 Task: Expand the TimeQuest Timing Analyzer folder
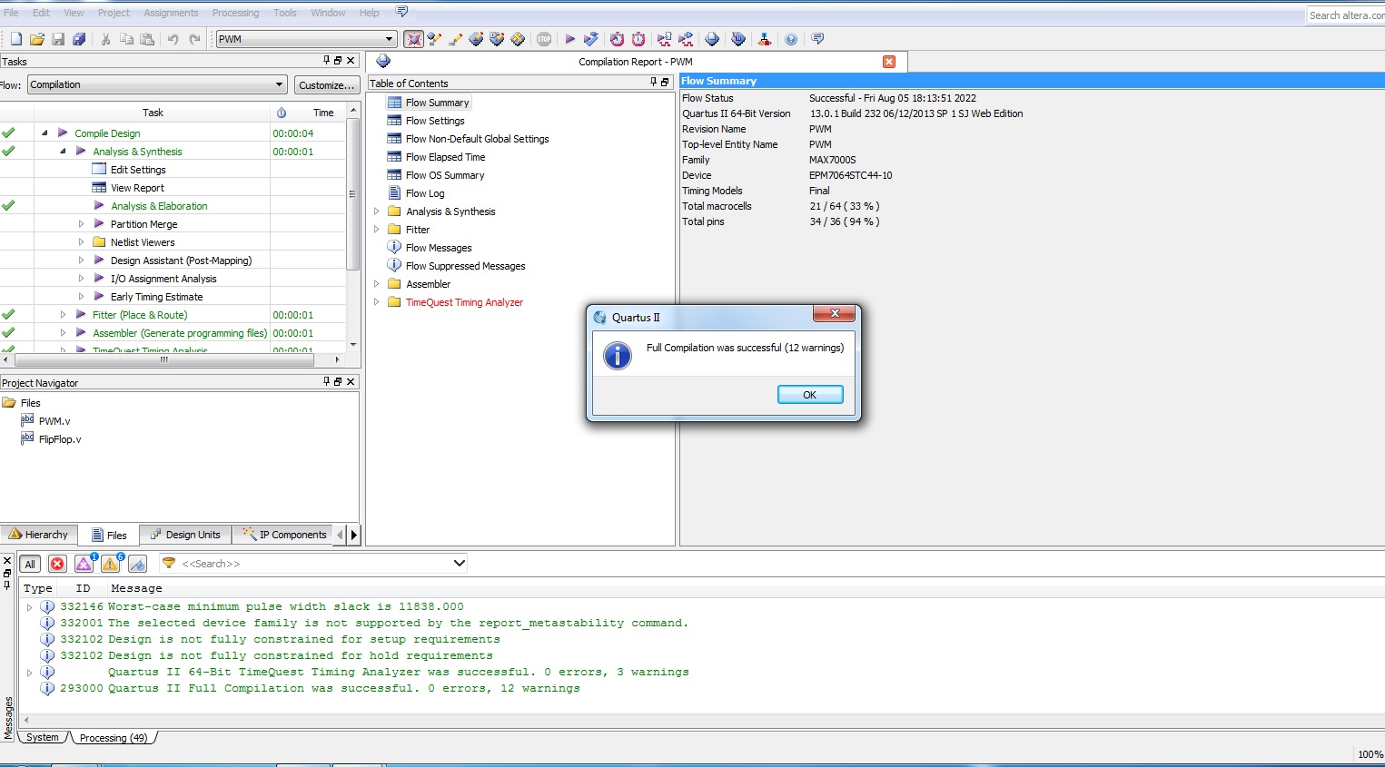[376, 302]
